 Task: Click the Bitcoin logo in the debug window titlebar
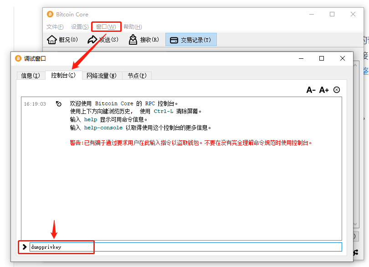click(x=17, y=58)
